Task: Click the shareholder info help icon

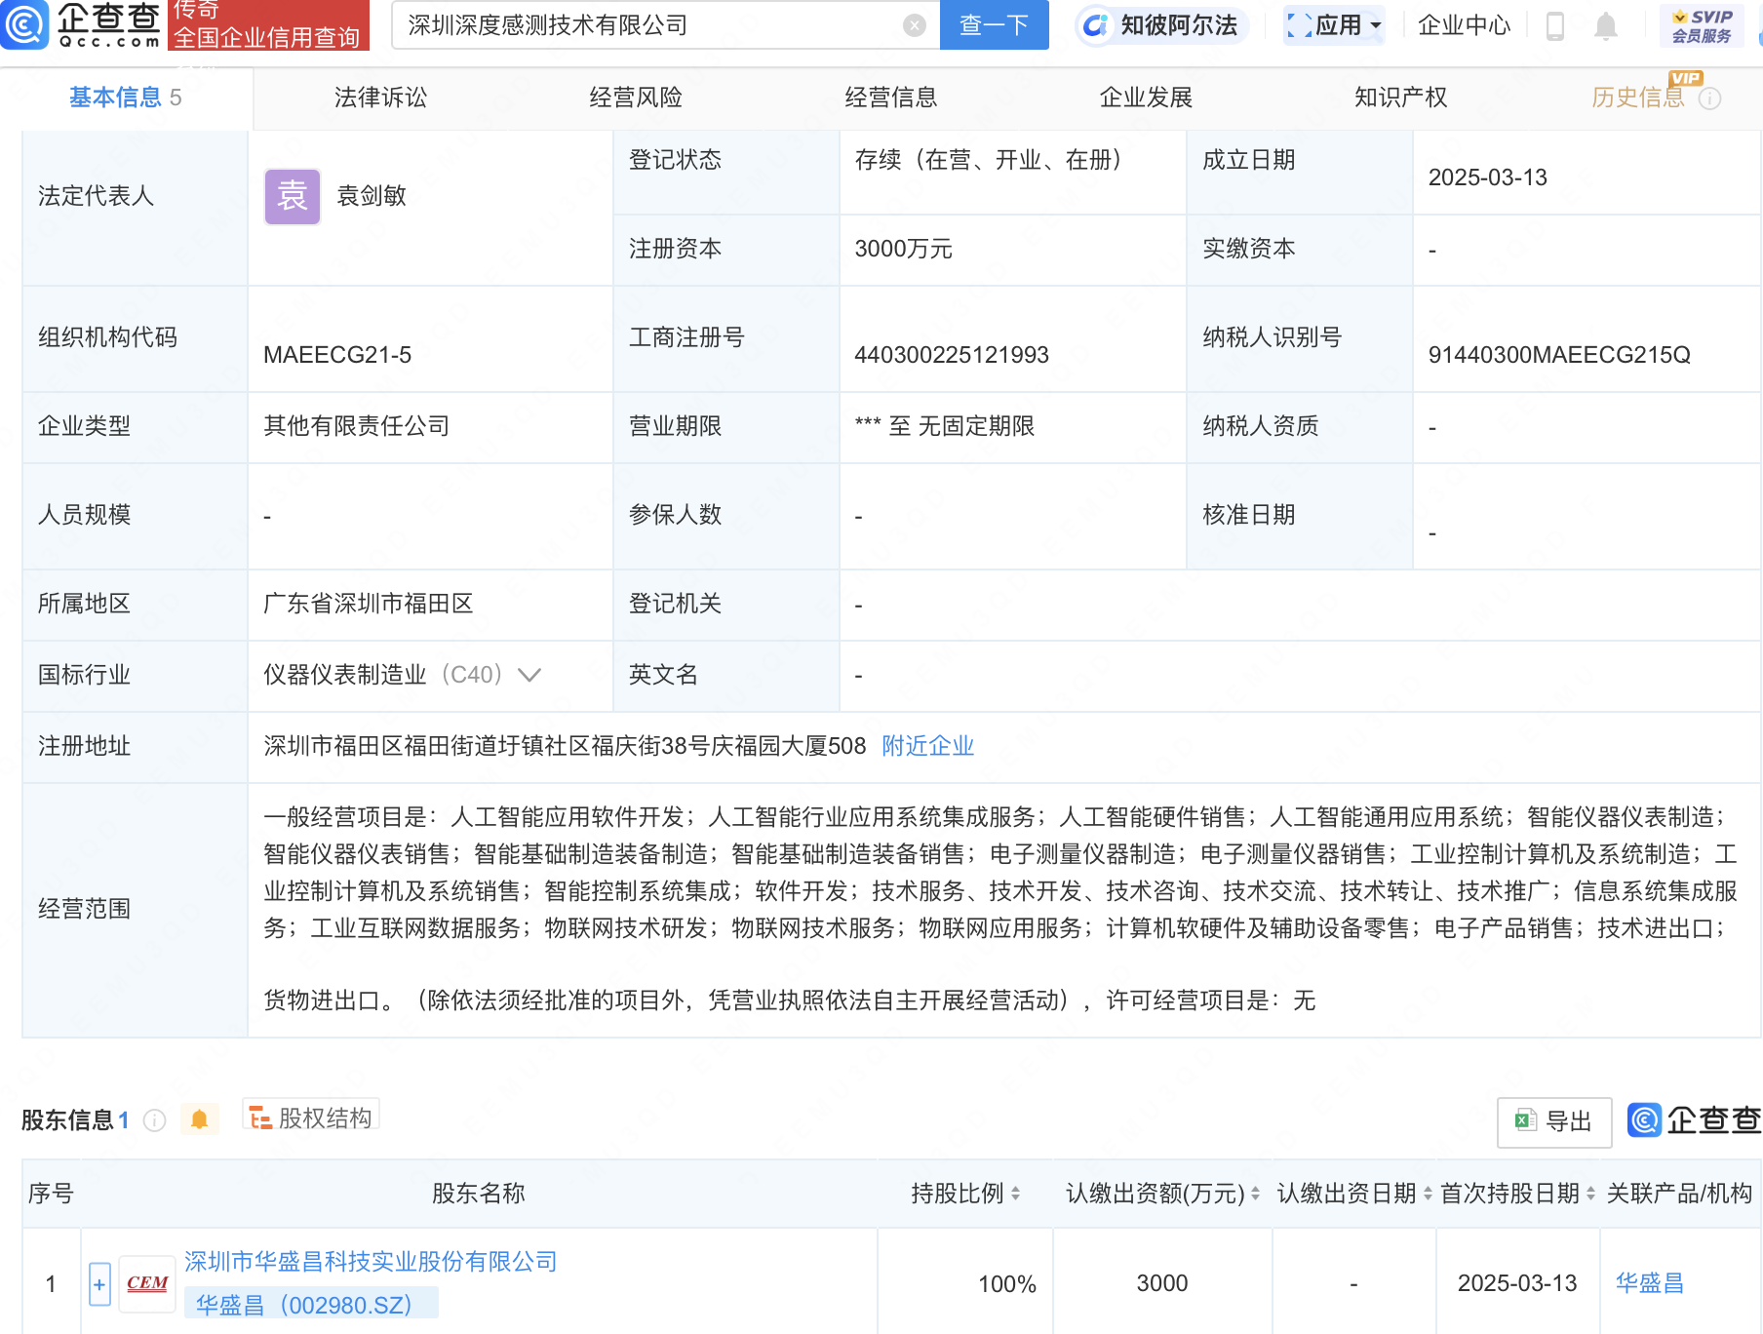Action: click(154, 1120)
